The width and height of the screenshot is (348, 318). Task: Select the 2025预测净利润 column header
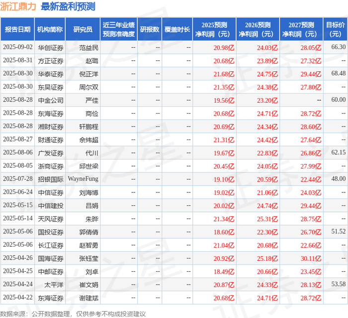pyautogui.click(x=214, y=29)
